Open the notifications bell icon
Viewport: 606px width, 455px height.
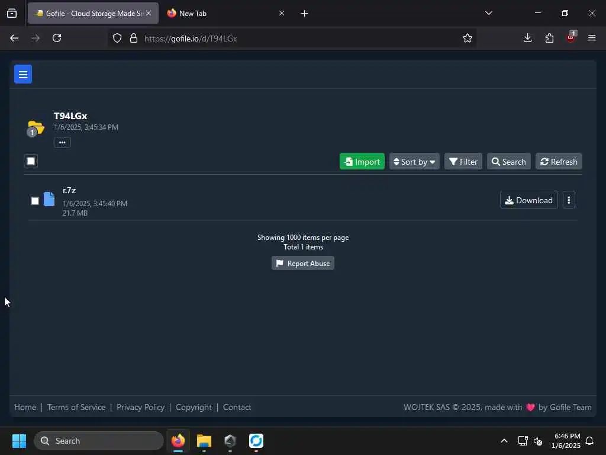tap(590, 441)
